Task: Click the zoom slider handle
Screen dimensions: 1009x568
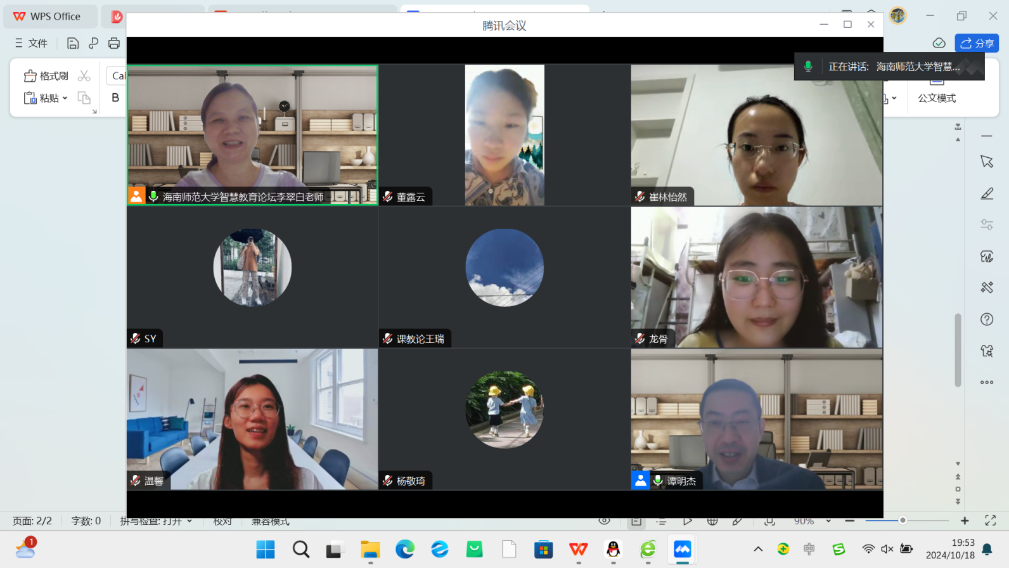Action: pos(903,520)
